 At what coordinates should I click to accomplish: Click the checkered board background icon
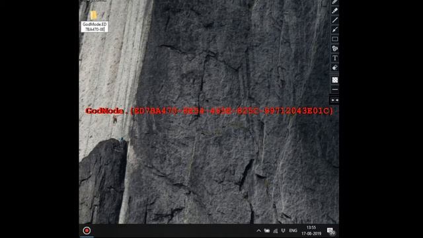(335, 80)
